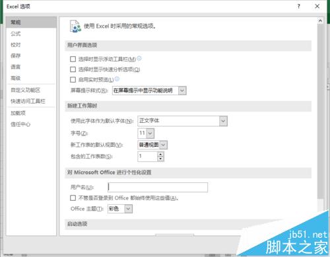Open the 高级 options category

(x=31, y=78)
